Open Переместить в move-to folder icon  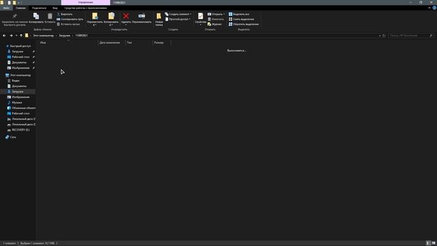click(x=95, y=16)
